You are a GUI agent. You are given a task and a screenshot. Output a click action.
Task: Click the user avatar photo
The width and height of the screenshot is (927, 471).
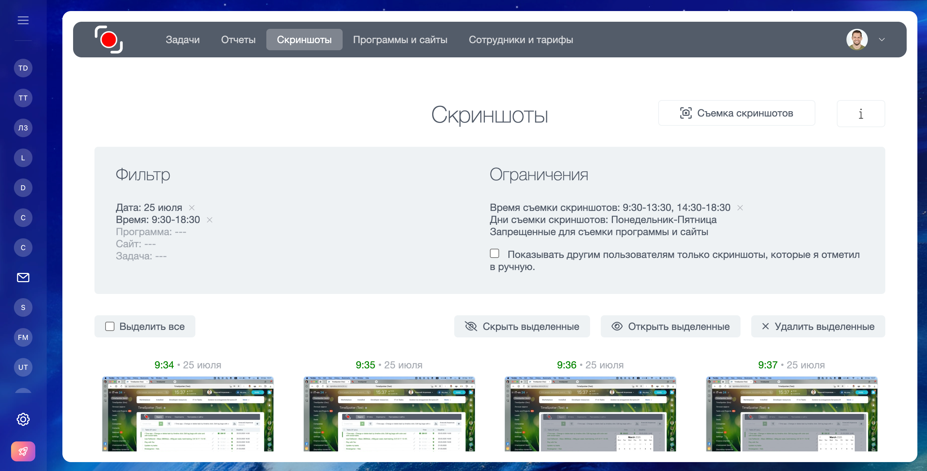point(857,40)
